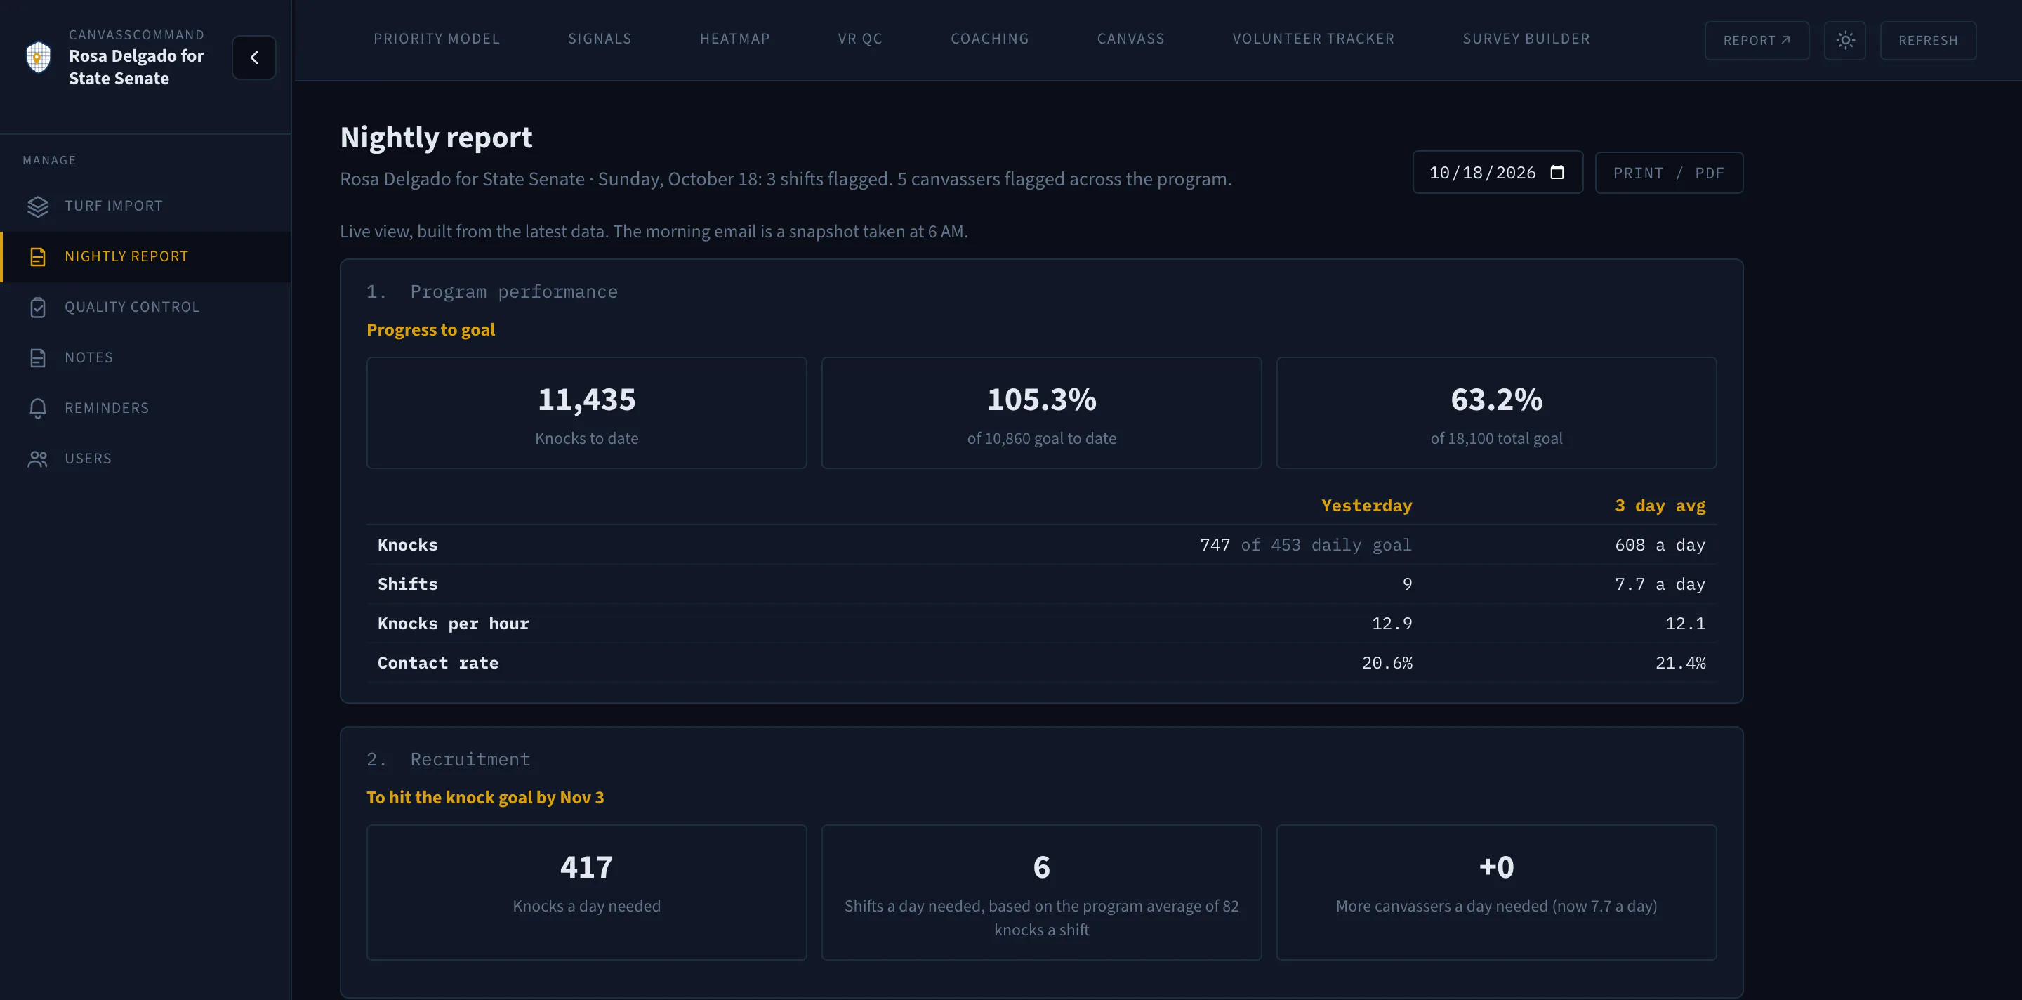Collapse the sidebar with the chevron button
This screenshot has height=1000, width=2022.
pos(253,58)
